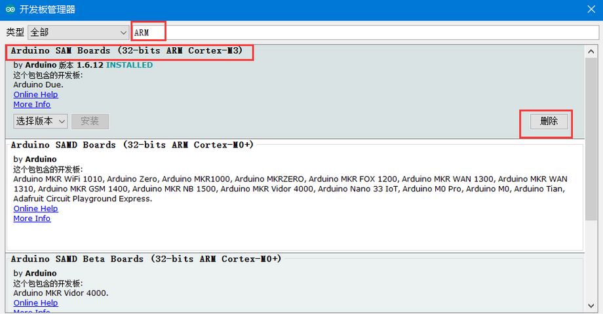
Task: Open Online Help for Arduino SAMD Boards
Action: click(x=36, y=208)
